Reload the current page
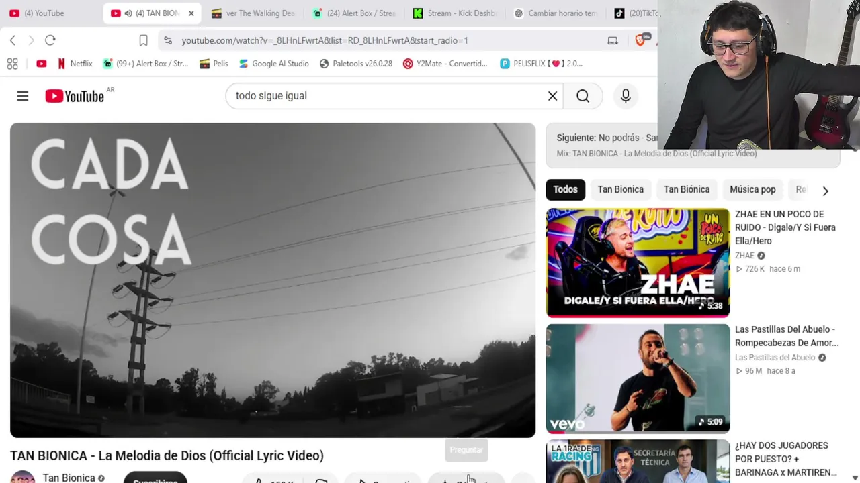The image size is (860, 483). 50,40
